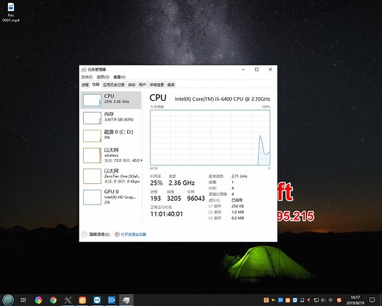This screenshot has width=382, height=306.
Task: Go to the 用户 tab
Action: pos(143,85)
